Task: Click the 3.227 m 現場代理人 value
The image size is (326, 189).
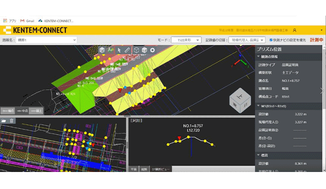Action: (301, 122)
